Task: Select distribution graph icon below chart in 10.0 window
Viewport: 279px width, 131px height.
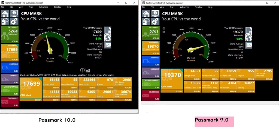Action: [x=88, y=70]
